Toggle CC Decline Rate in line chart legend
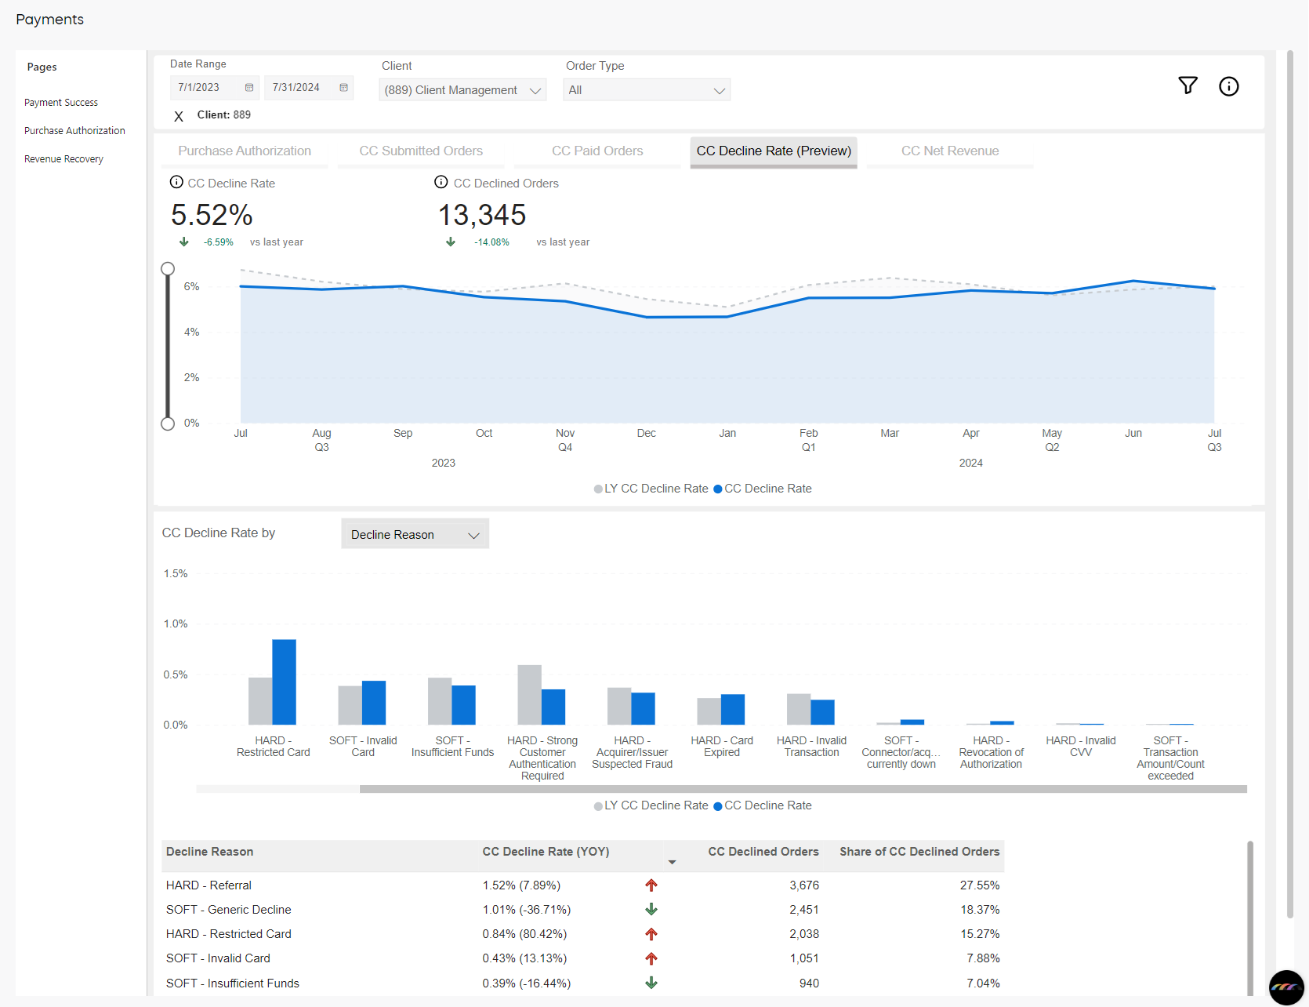 point(763,489)
